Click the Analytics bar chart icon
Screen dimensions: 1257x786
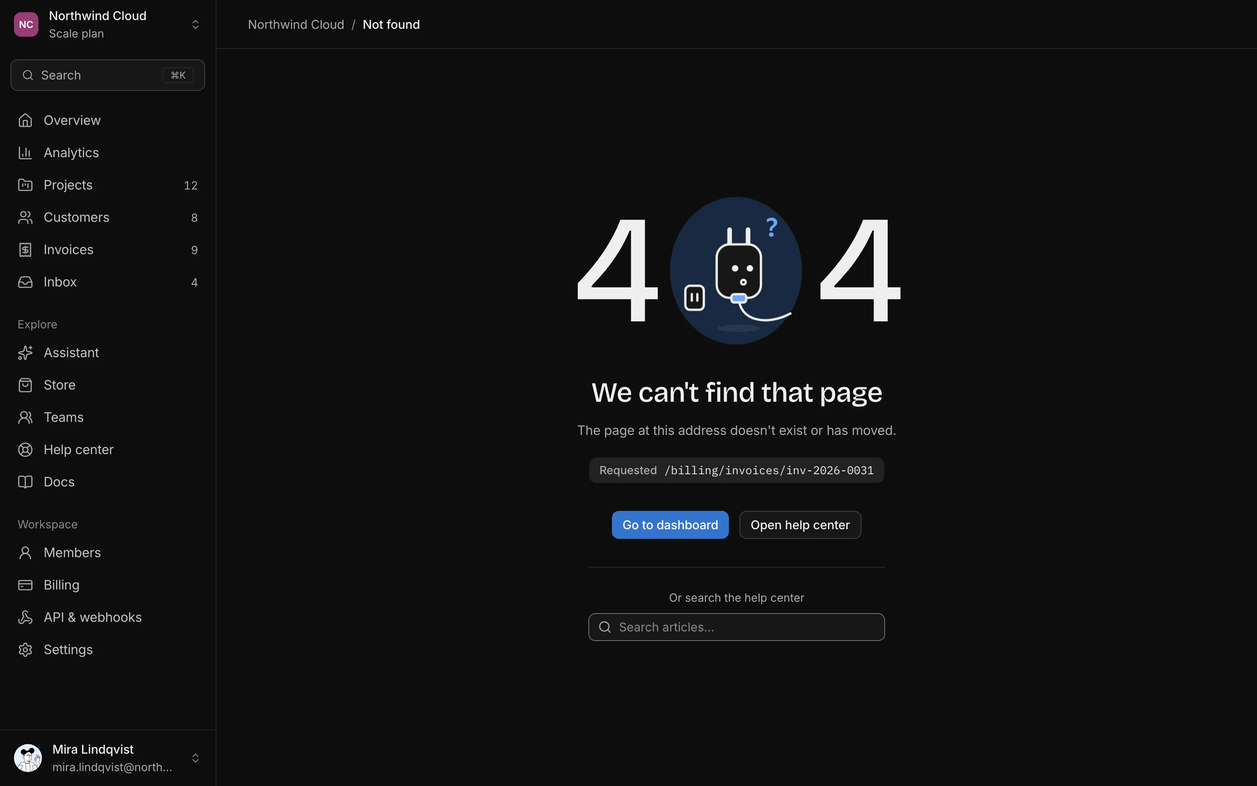(25, 152)
